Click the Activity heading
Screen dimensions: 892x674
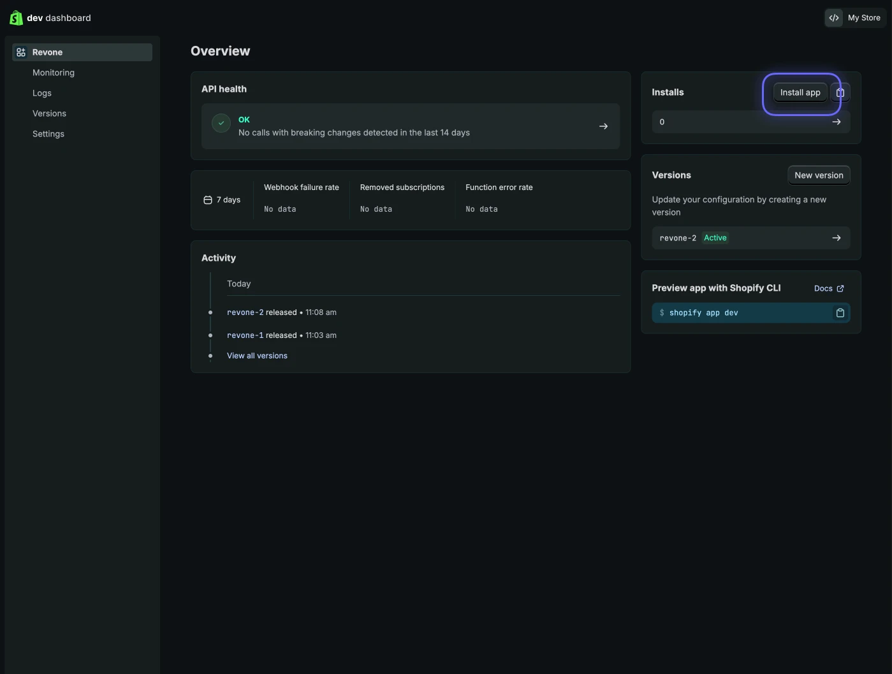(x=219, y=258)
